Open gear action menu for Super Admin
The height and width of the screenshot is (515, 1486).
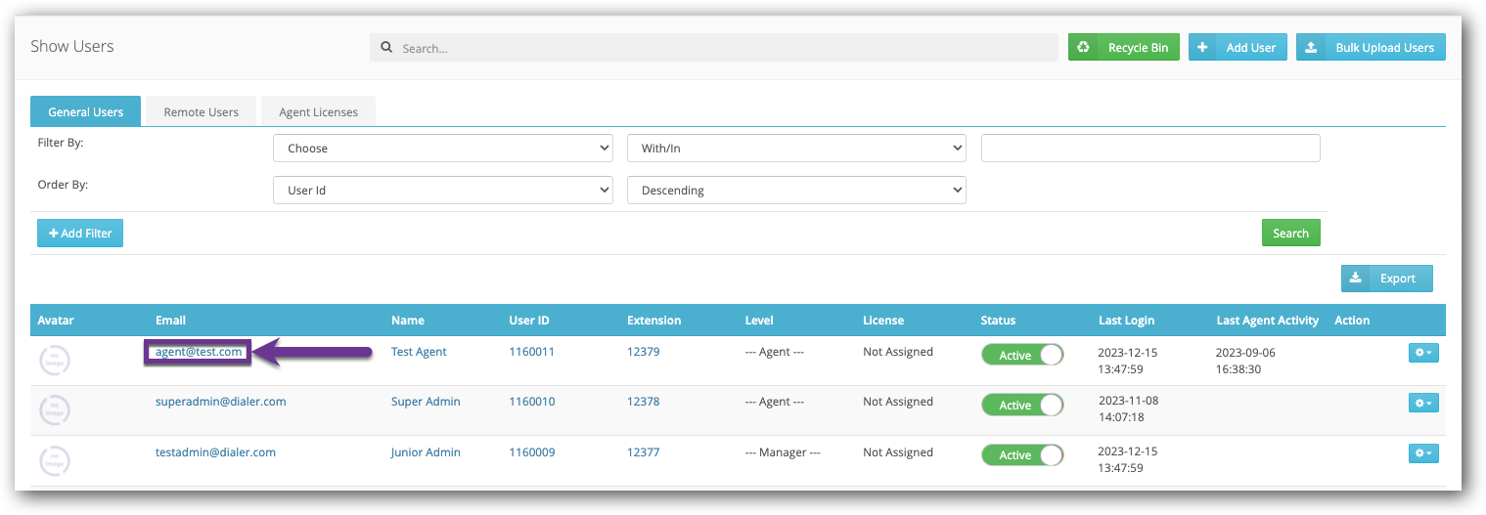[1422, 403]
